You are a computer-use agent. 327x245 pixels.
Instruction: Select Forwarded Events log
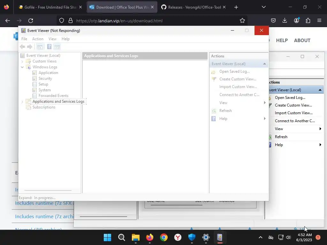53,96
